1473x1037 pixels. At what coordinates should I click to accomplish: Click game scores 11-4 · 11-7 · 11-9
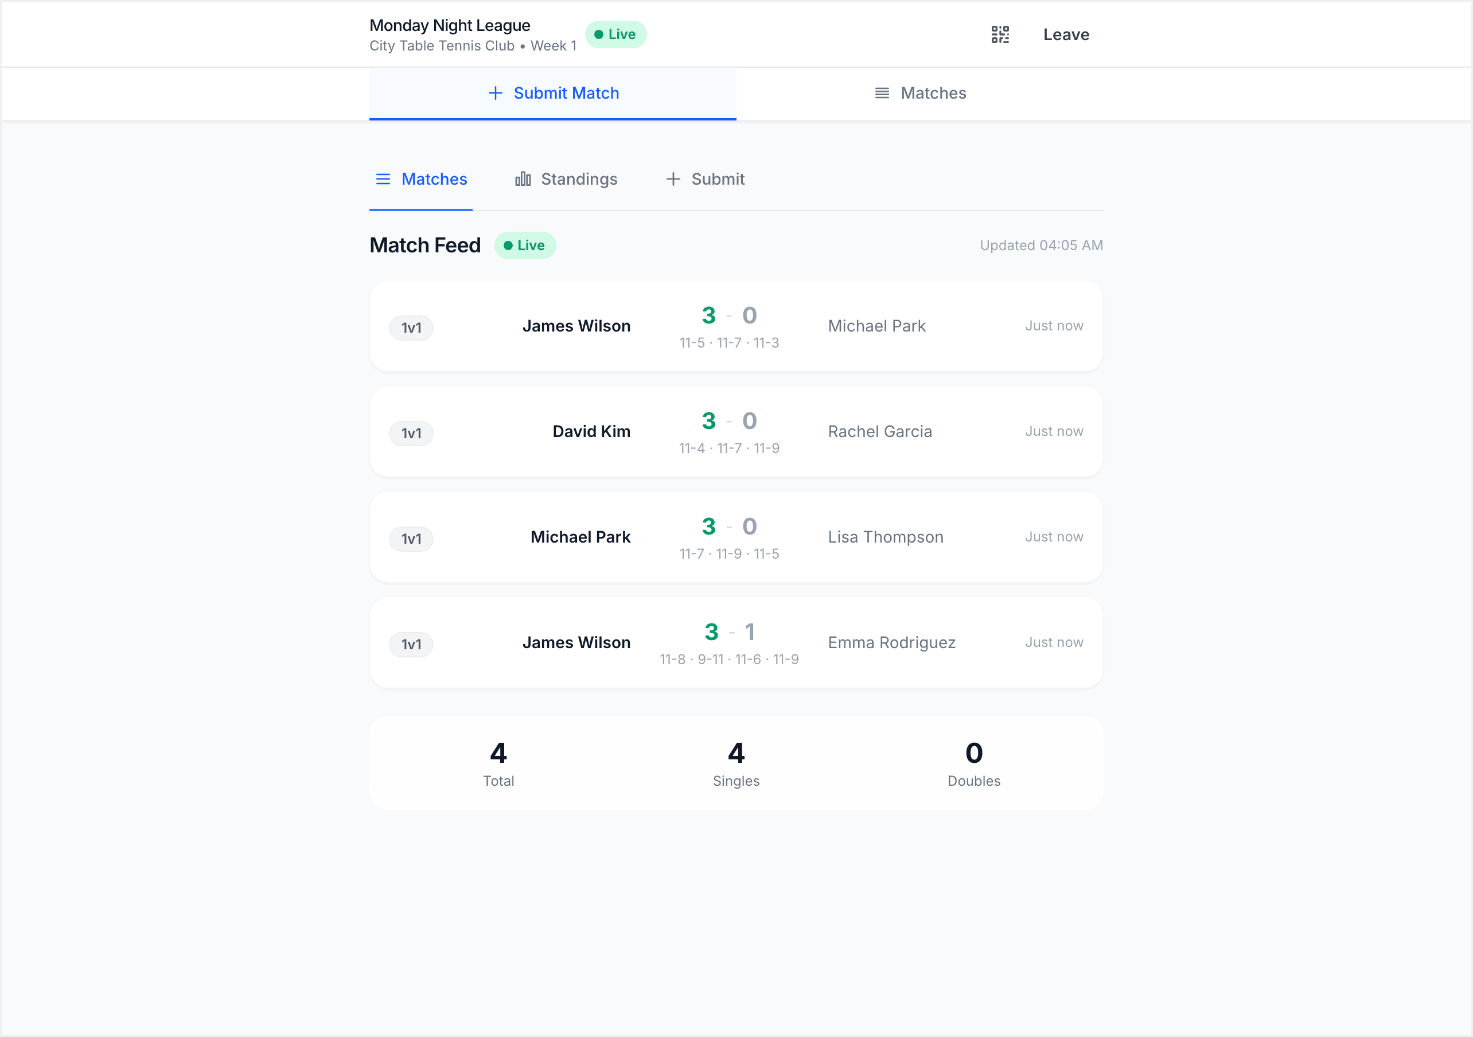(x=729, y=449)
